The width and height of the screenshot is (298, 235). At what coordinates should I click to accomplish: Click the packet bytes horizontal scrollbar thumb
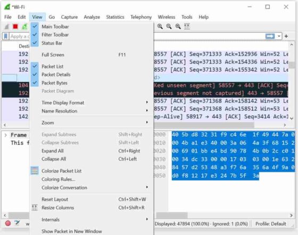pos(172,215)
